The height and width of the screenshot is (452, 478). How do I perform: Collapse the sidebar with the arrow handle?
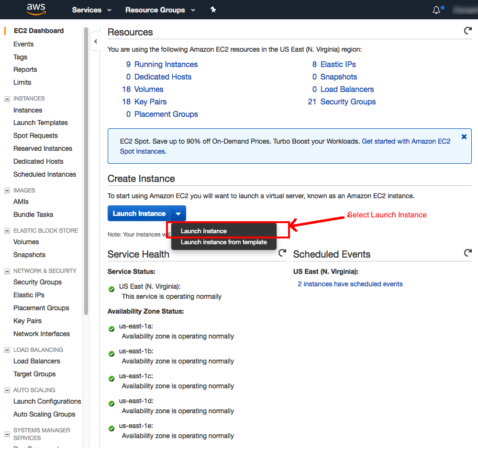(95, 41)
